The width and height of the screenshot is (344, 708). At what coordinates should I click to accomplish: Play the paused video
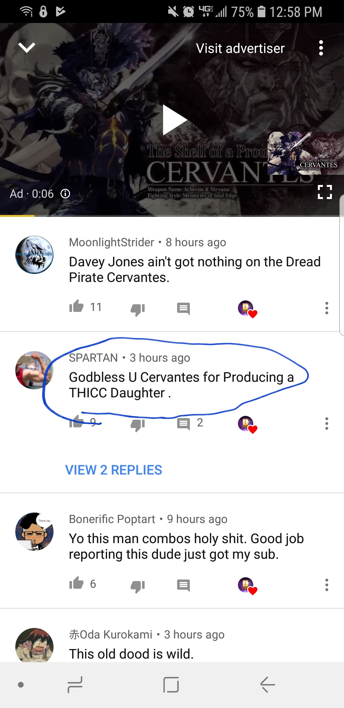click(175, 120)
